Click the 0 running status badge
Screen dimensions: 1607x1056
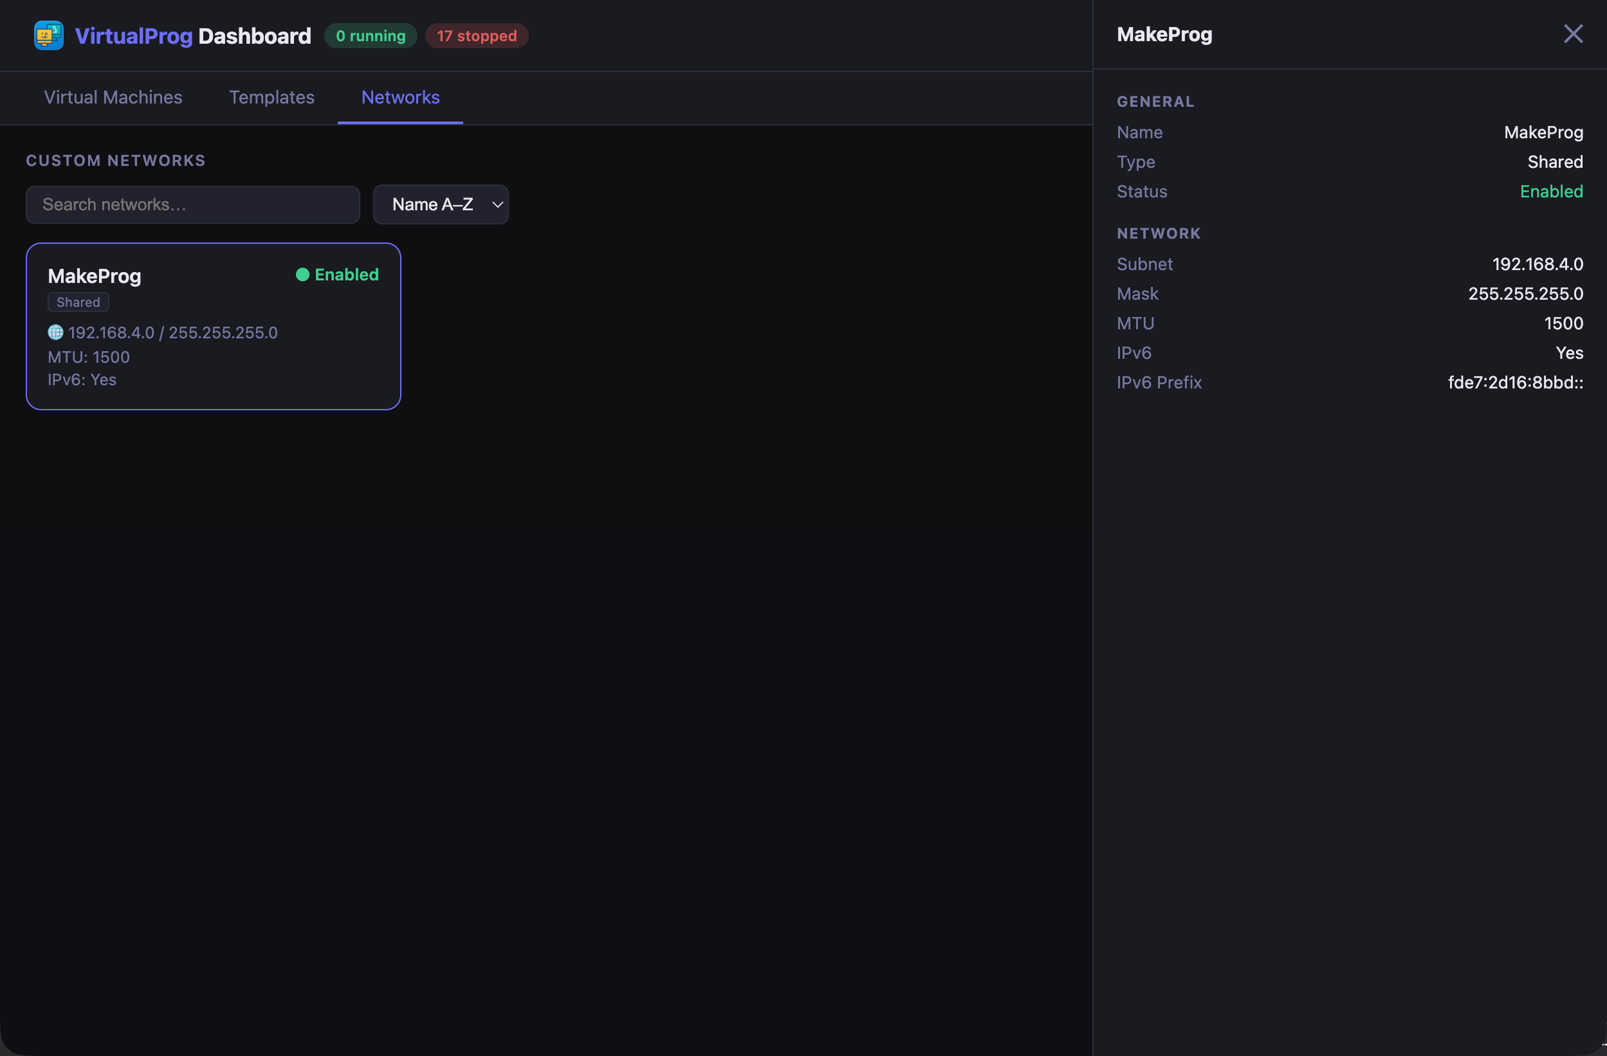[x=370, y=36]
